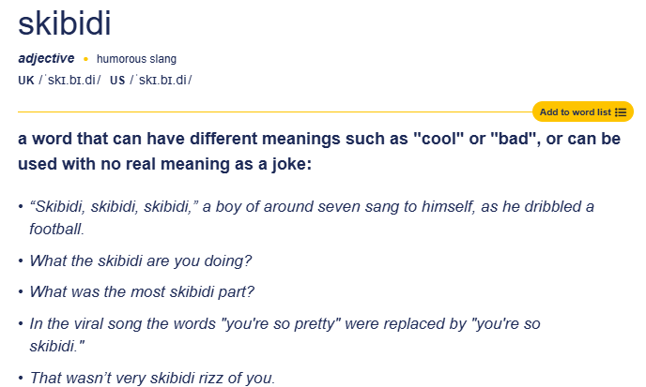
Task: Click the word "joke" in the definition
Action: tap(285, 164)
